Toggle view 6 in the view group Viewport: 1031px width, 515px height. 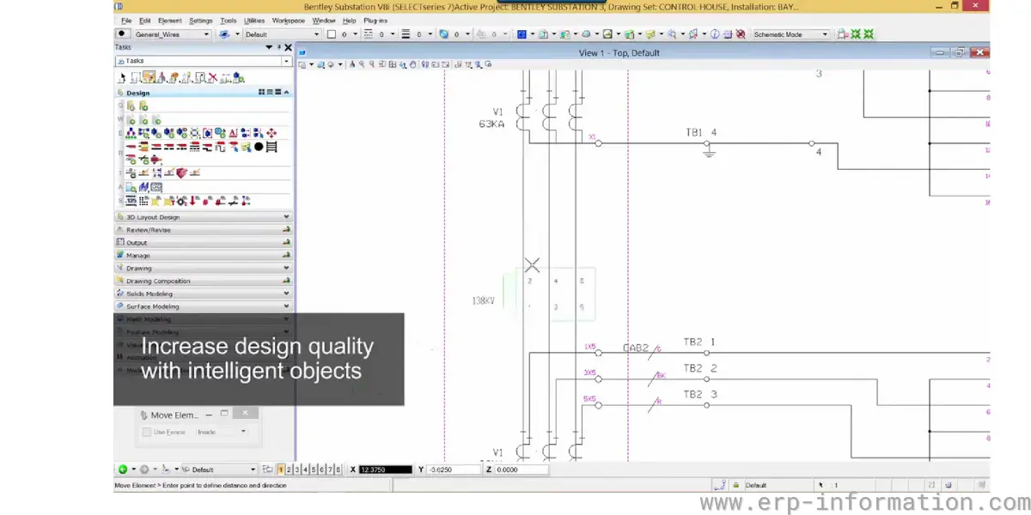point(321,470)
